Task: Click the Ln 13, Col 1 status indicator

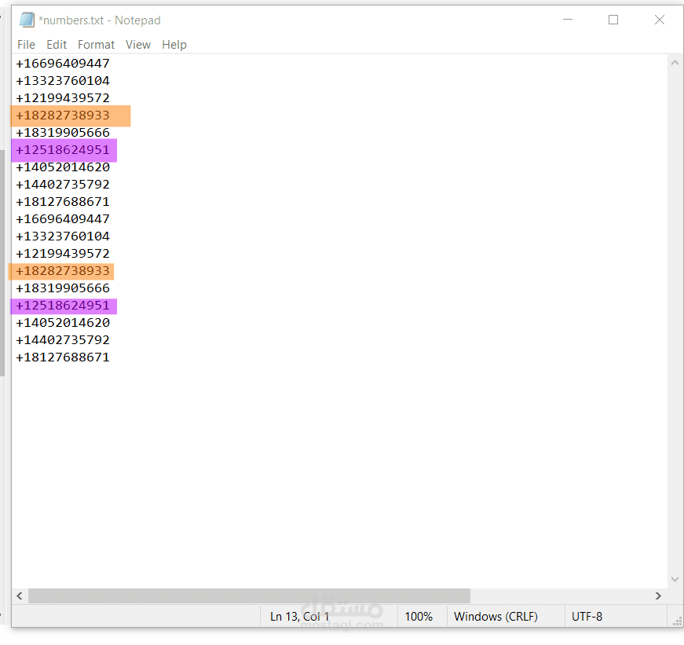Action: (300, 616)
